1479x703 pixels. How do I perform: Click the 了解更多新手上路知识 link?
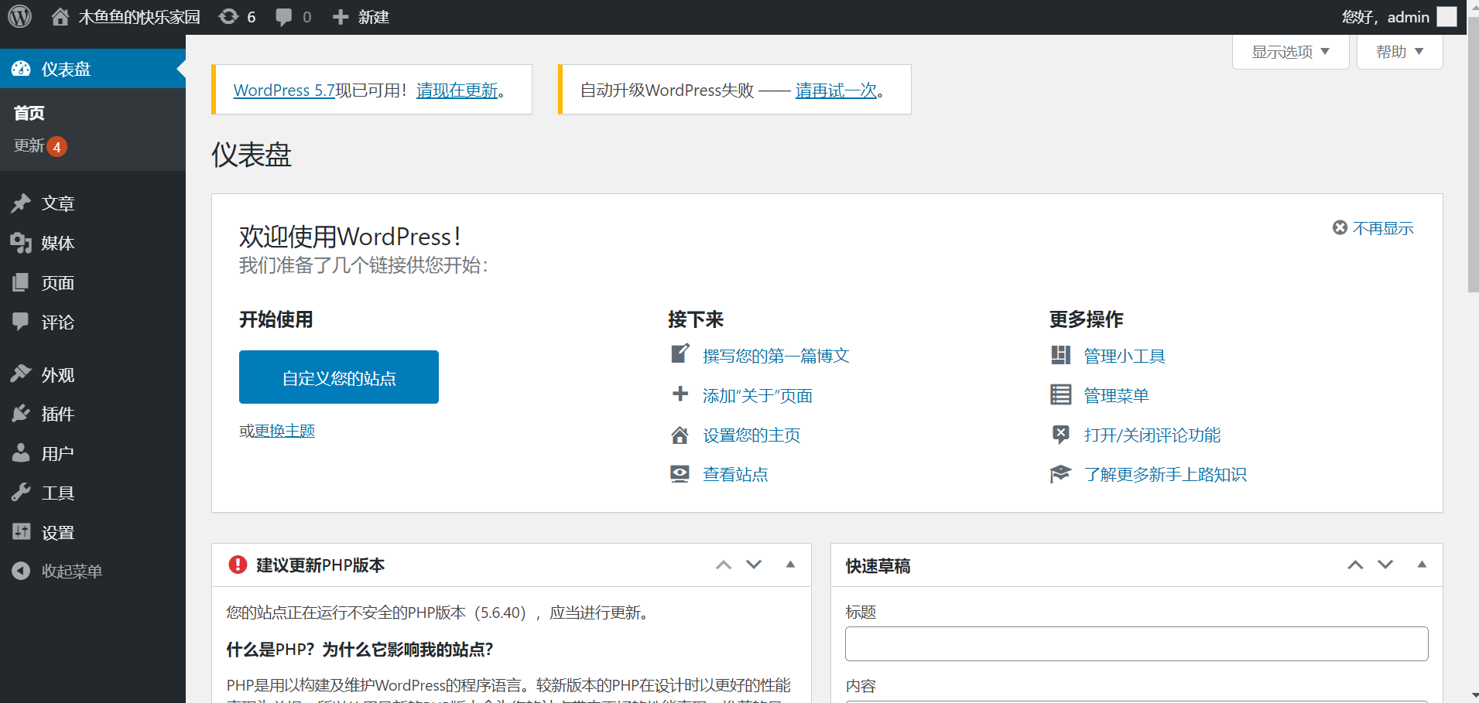point(1165,474)
